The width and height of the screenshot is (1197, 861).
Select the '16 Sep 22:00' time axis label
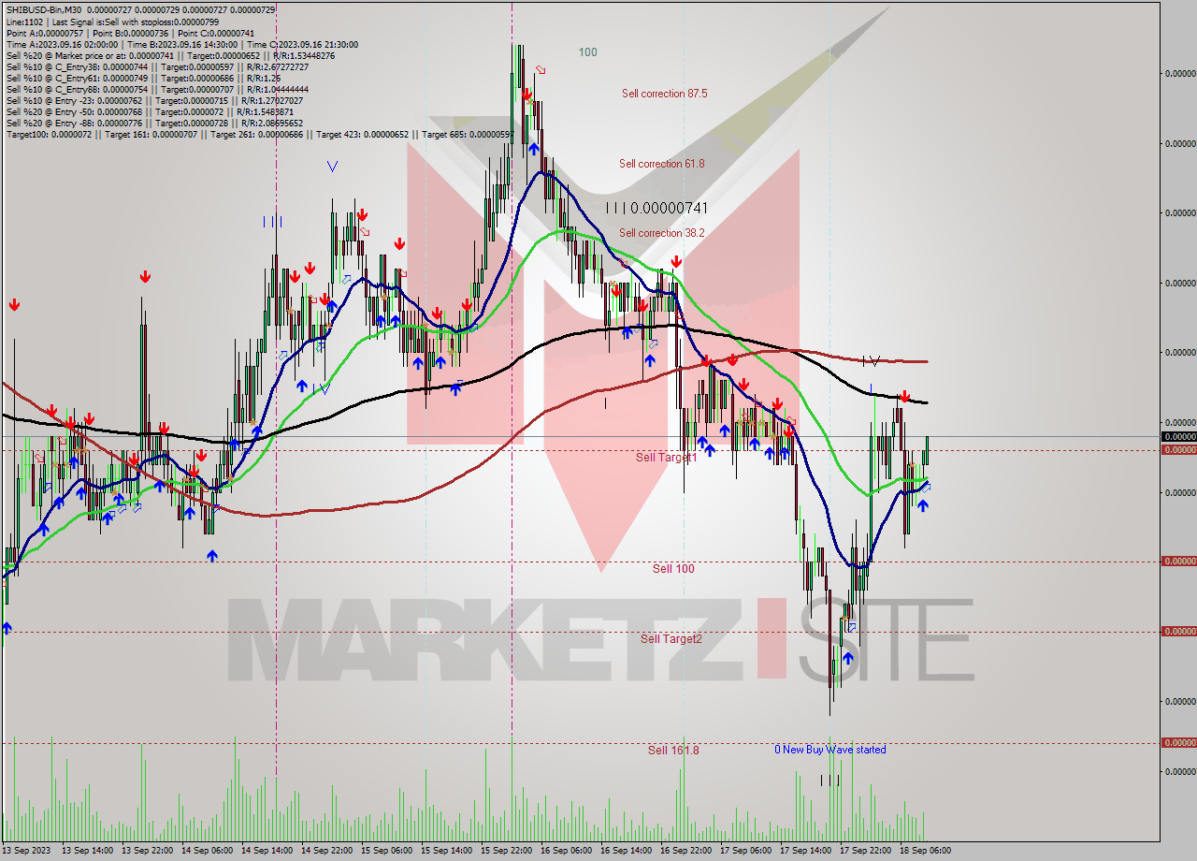coord(685,851)
